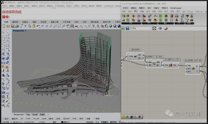Viewport: 208px width, 124px height.
Task: Select the Pan hand tool
Action: click(x=43, y=26)
